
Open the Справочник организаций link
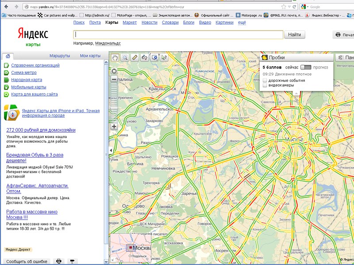(35, 65)
